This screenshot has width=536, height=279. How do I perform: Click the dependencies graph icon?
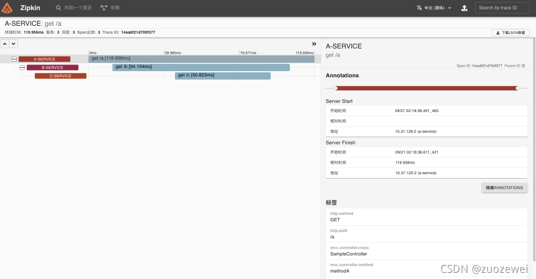(104, 7)
